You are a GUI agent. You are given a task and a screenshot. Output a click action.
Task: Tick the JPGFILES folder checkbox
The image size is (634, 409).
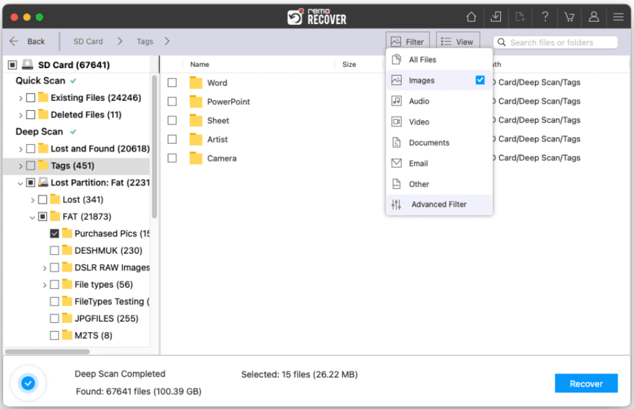[x=54, y=319]
